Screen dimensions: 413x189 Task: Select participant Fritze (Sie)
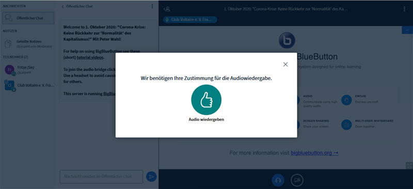point(28,70)
